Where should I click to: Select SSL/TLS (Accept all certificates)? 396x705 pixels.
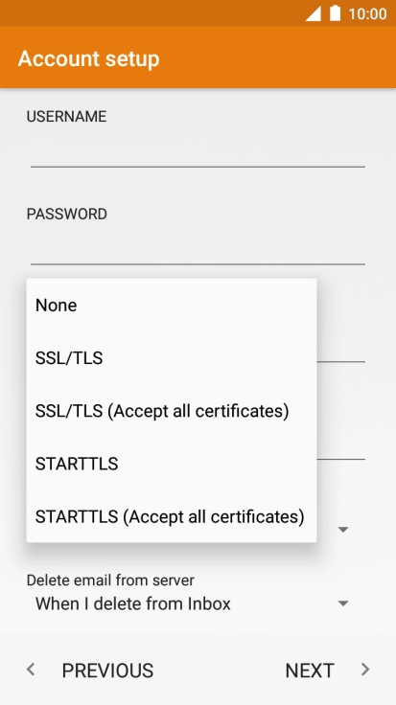(x=172, y=411)
